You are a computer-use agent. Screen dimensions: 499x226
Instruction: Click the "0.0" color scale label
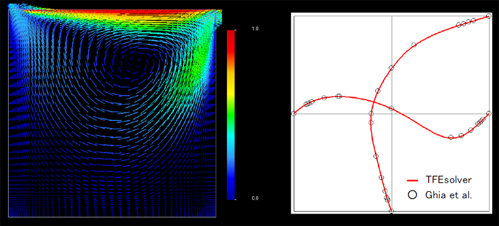coord(255,198)
